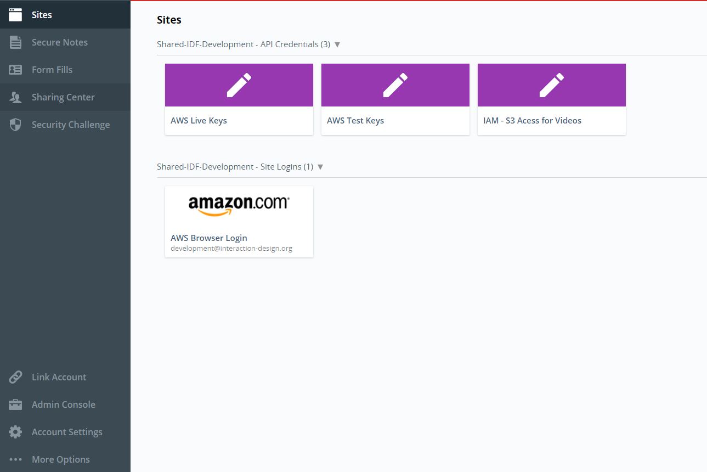The width and height of the screenshot is (707, 472).
Task: Open Account Settings
Action: pos(65,432)
